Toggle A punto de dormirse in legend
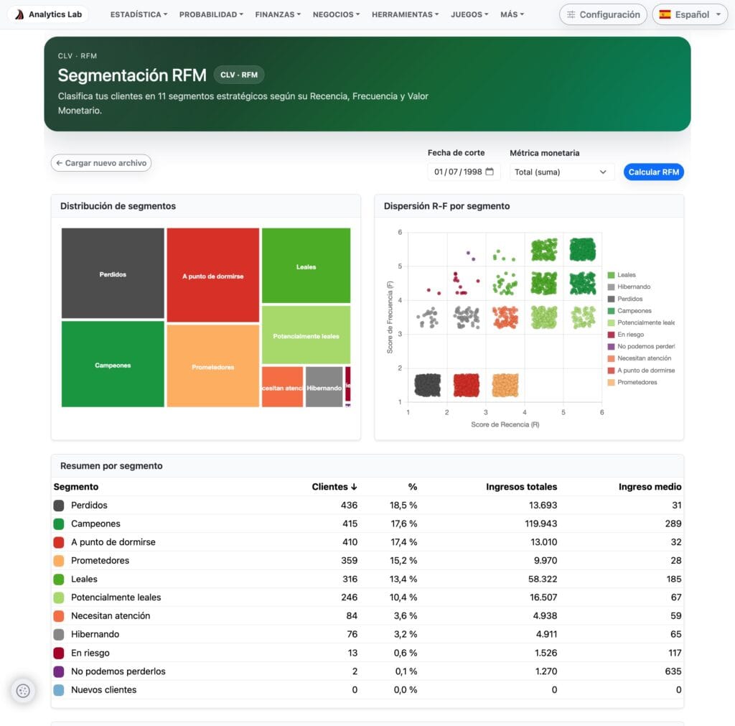Viewport: 735px width, 726px height. pos(641,370)
